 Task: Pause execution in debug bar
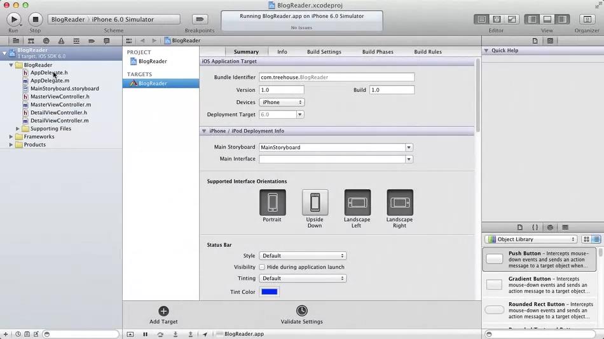pyautogui.click(x=145, y=334)
